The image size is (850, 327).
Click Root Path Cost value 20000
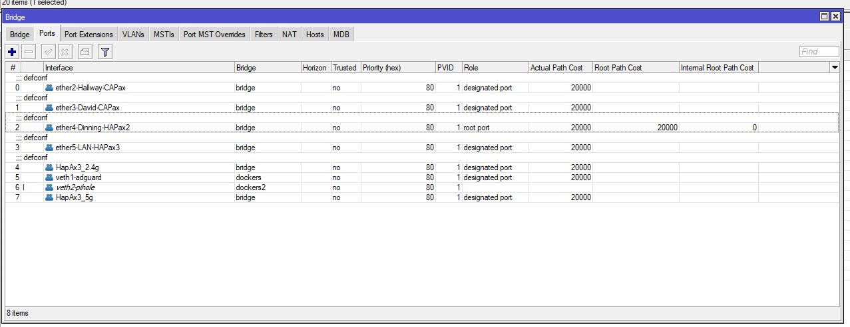[x=667, y=128]
